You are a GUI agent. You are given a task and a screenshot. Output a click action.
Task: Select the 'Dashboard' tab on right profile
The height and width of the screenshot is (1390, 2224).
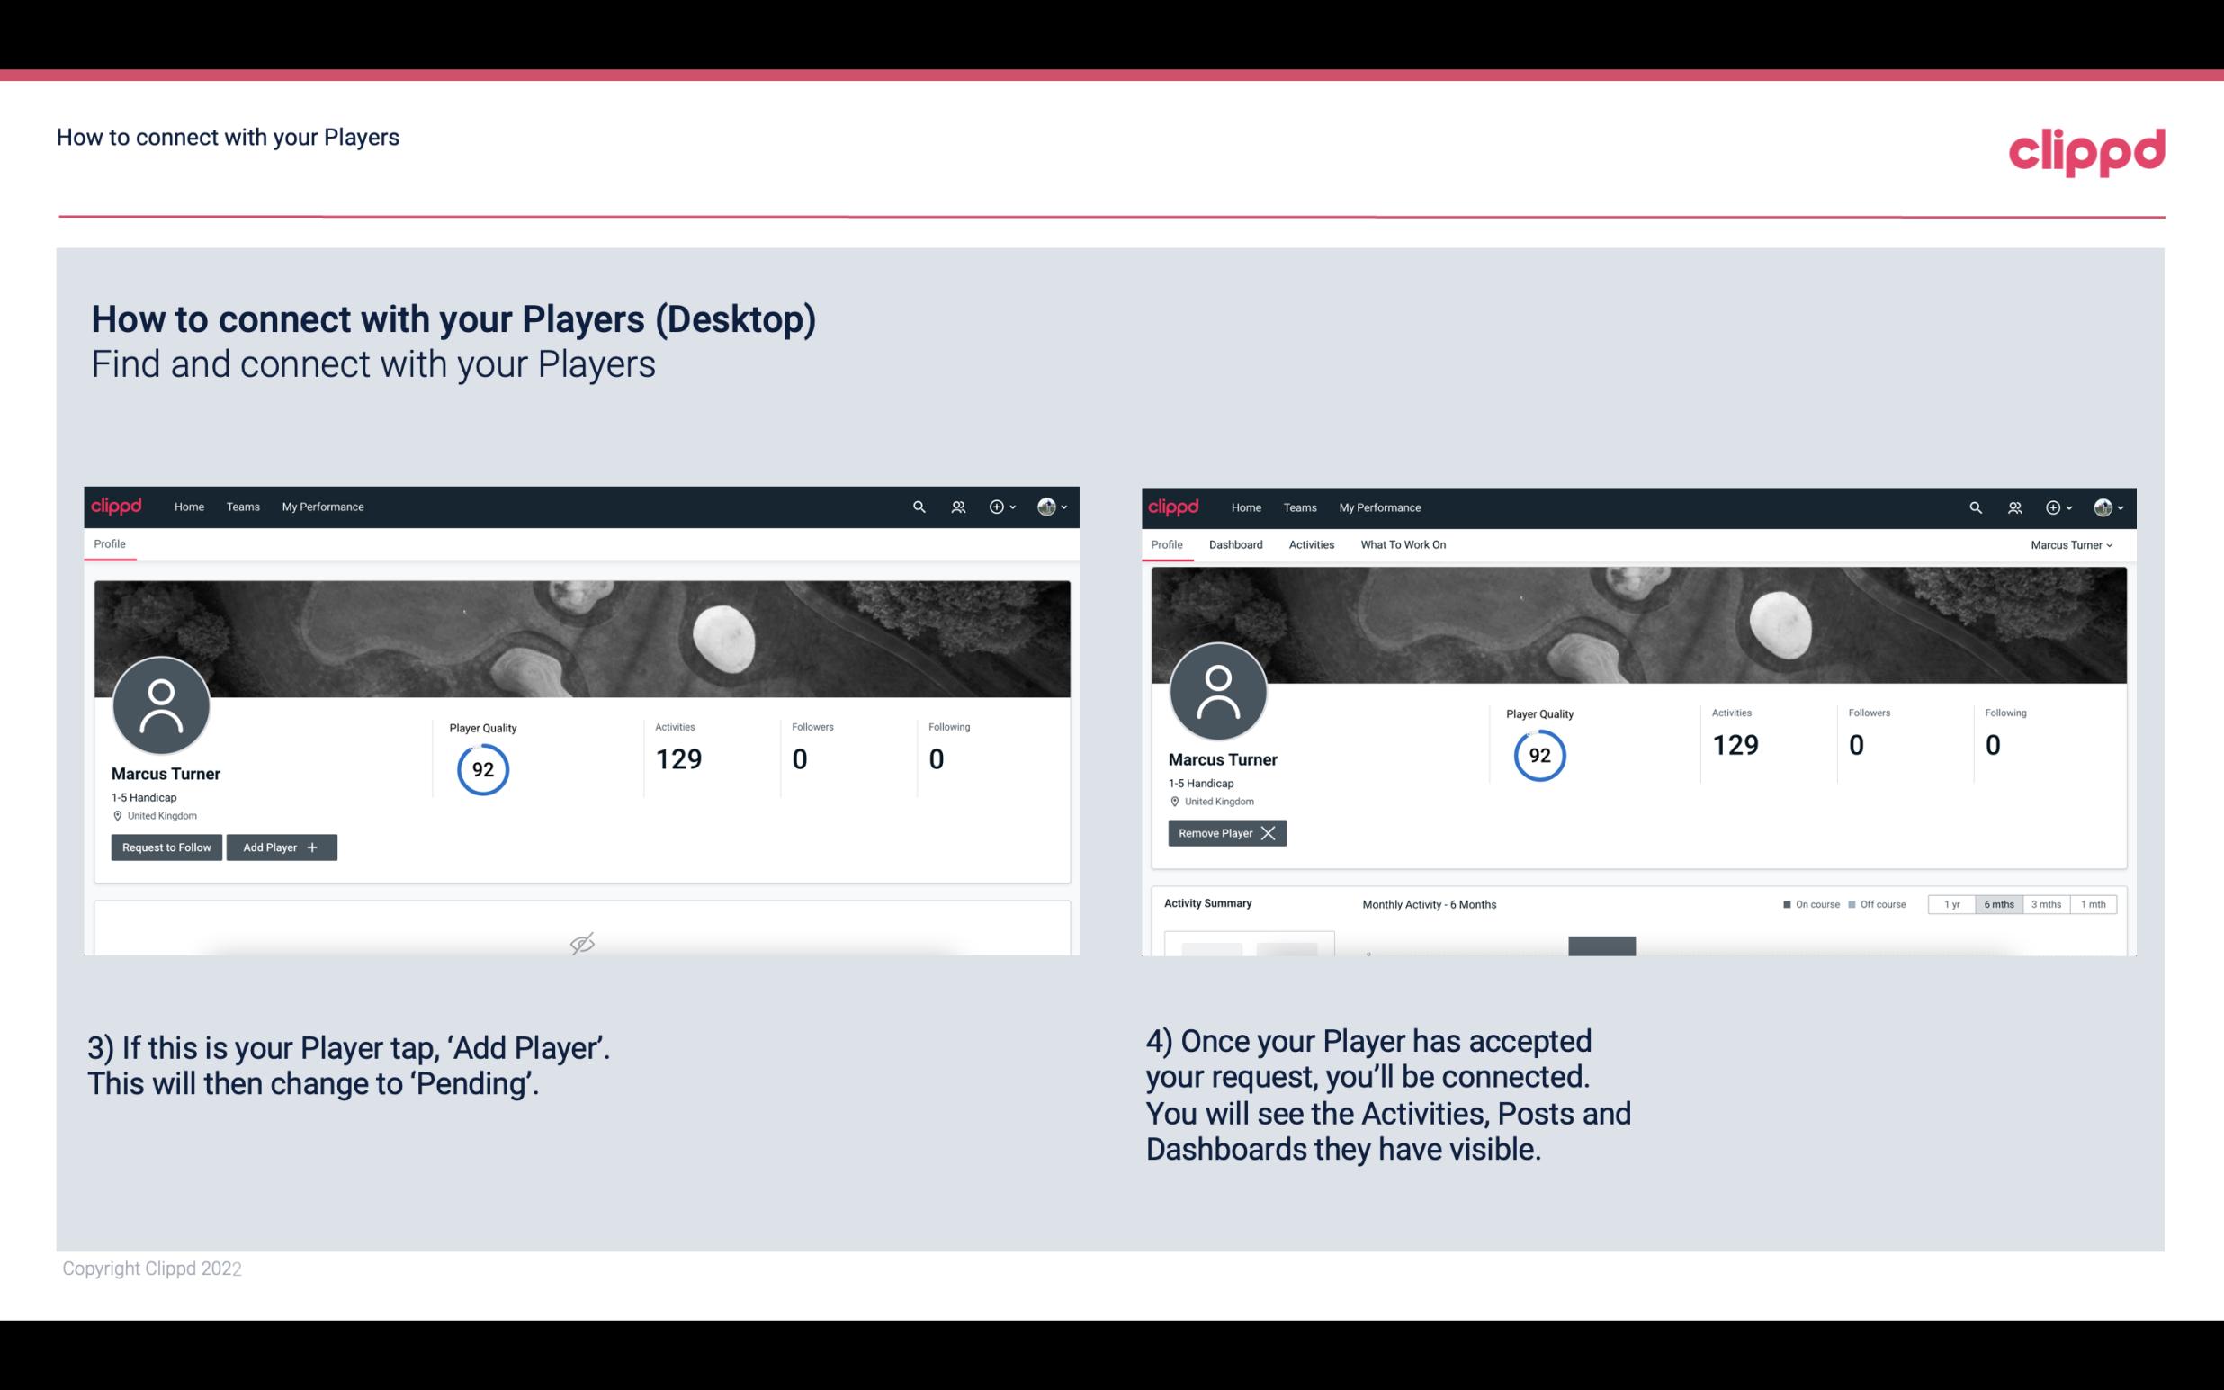[1234, 543]
